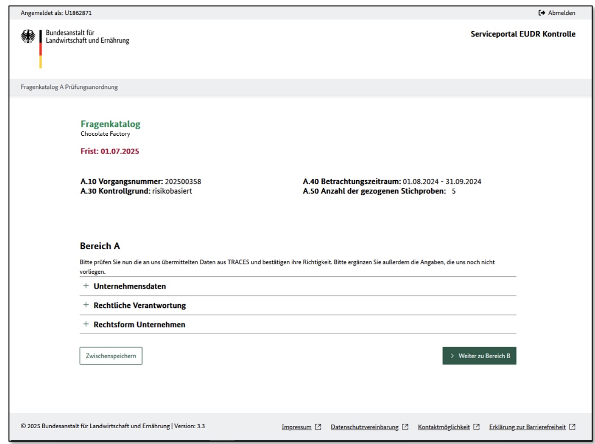Image resolution: width=595 pixels, height=444 pixels.
Task: Click Betrachtungszeitraum value 01.08.2024 - 31.09.2024
Action: click(442, 182)
